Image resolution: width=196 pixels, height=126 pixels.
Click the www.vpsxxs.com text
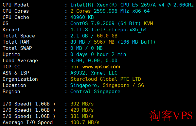pyautogui.click(x=101, y=67)
